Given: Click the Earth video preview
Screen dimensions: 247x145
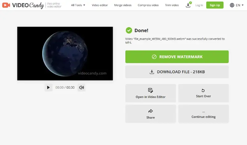Looking at the screenshot, I should click(65, 54).
